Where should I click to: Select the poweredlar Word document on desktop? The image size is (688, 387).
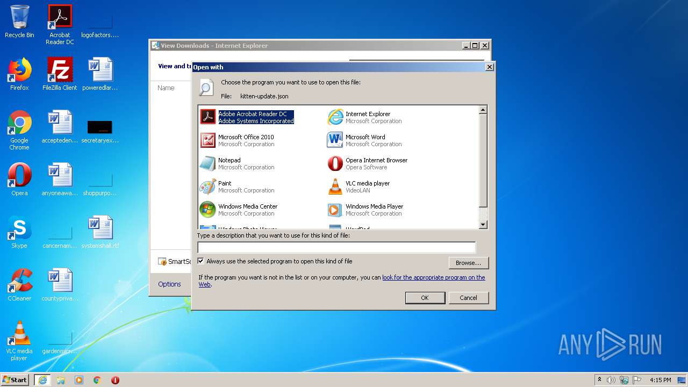click(100, 74)
